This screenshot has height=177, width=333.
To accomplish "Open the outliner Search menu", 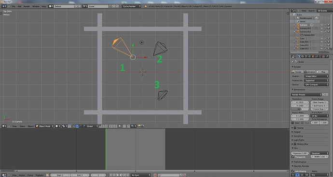I will [311, 11].
